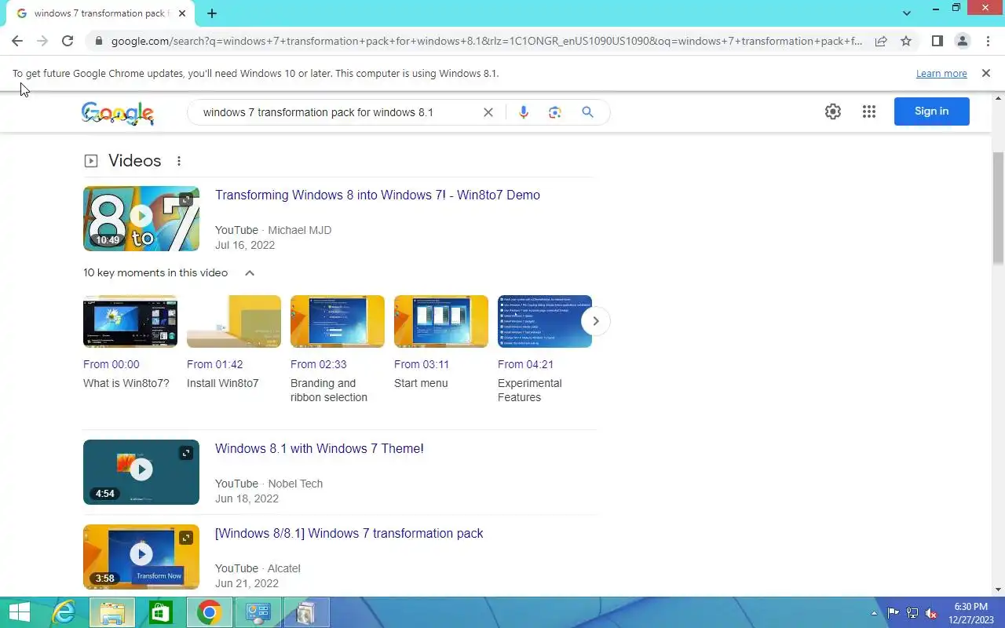Click the Sign in button
The image size is (1005, 628).
(931, 111)
